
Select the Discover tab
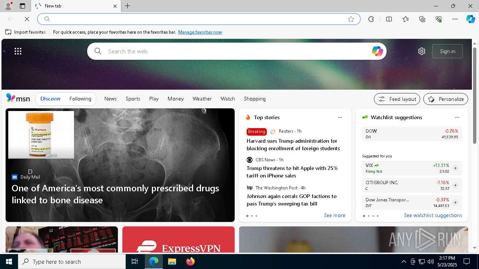pos(51,99)
